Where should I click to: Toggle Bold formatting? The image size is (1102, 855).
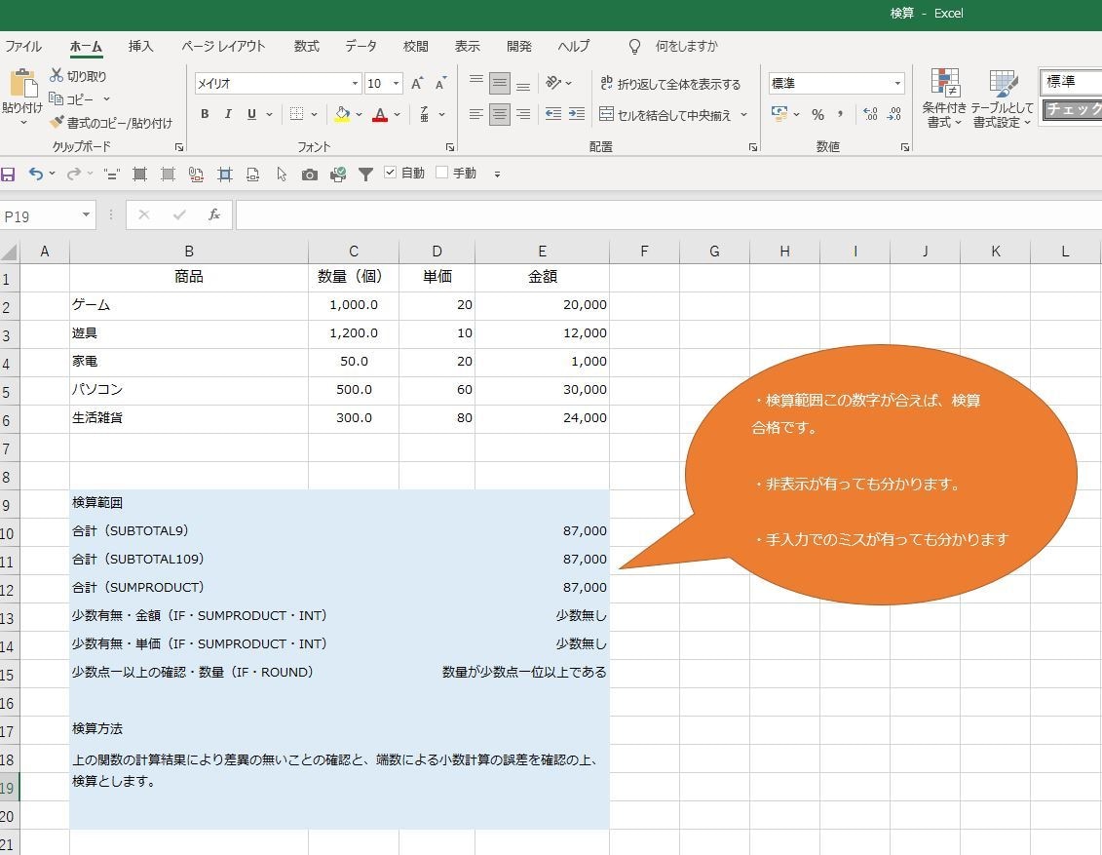click(205, 114)
